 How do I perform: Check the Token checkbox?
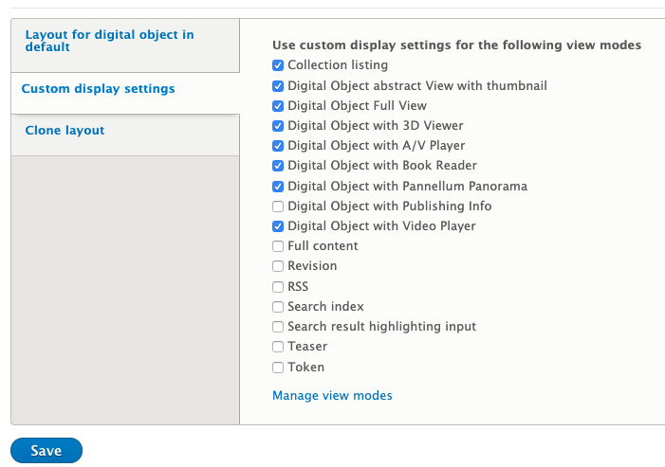(278, 368)
